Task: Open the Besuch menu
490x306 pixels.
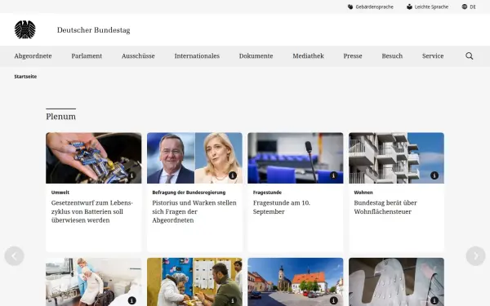Action: point(392,55)
